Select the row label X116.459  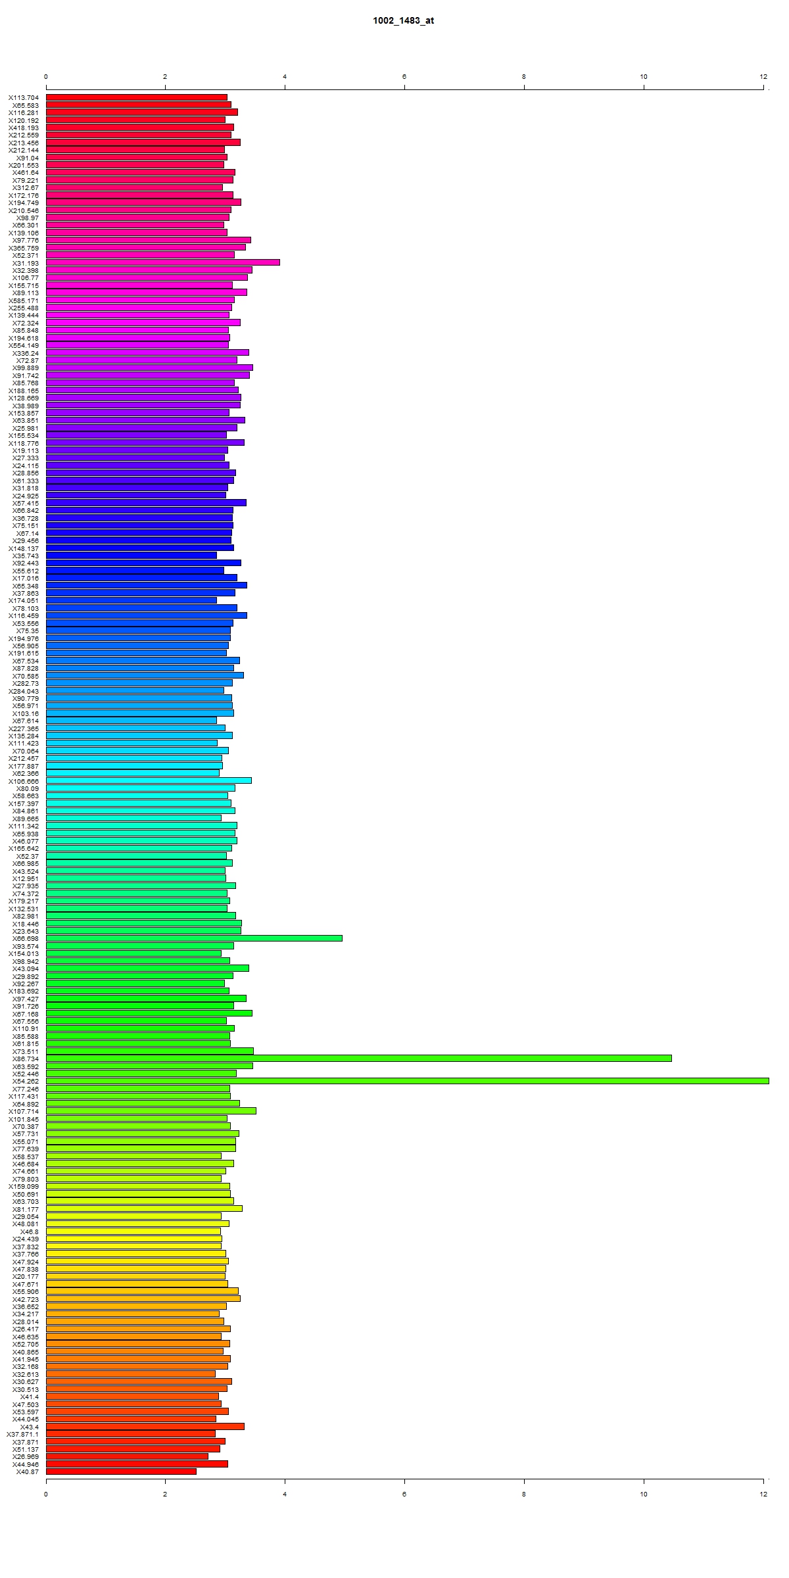click(x=24, y=615)
